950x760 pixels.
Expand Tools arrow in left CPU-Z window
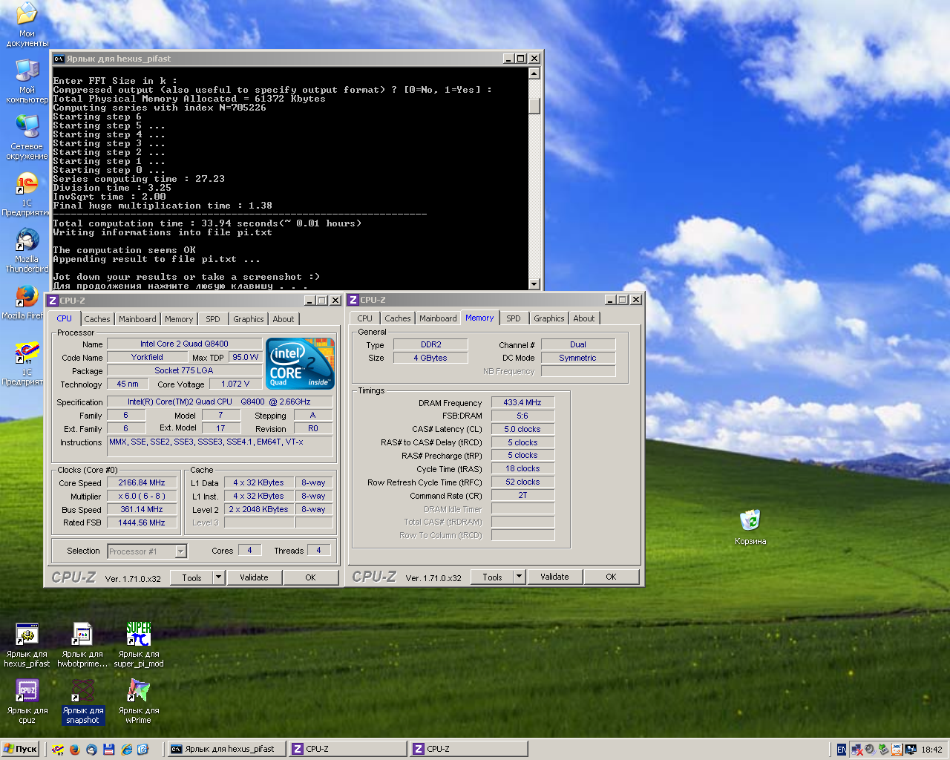[x=219, y=577]
